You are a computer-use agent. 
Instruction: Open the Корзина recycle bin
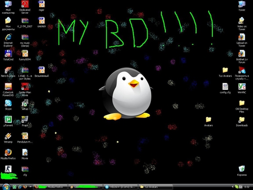coord(242,170)
